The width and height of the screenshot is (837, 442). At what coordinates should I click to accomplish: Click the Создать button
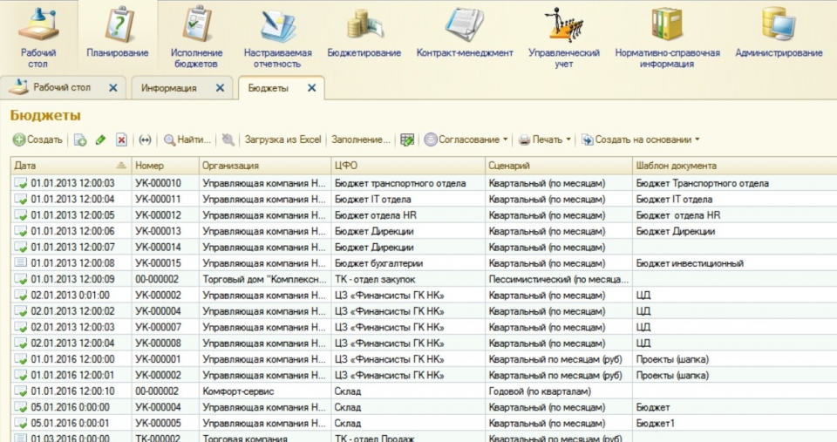click(x=37, y=139)
